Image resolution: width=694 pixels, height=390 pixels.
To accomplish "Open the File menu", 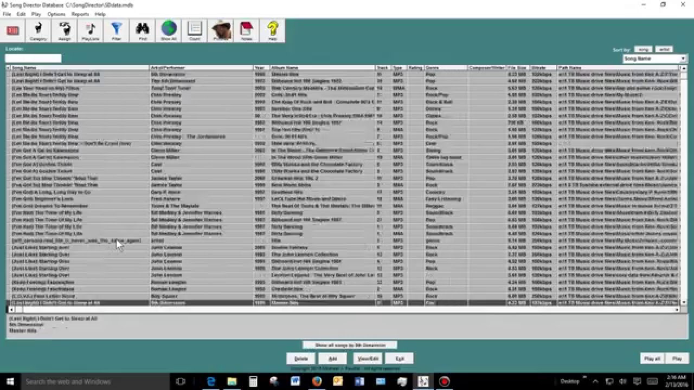I will [x=7, y=14].
